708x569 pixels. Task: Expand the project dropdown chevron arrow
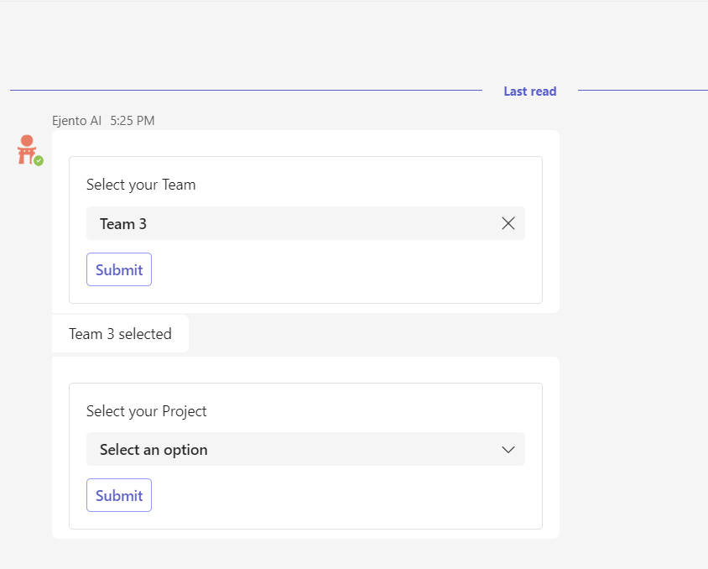[x=508, y=450]
